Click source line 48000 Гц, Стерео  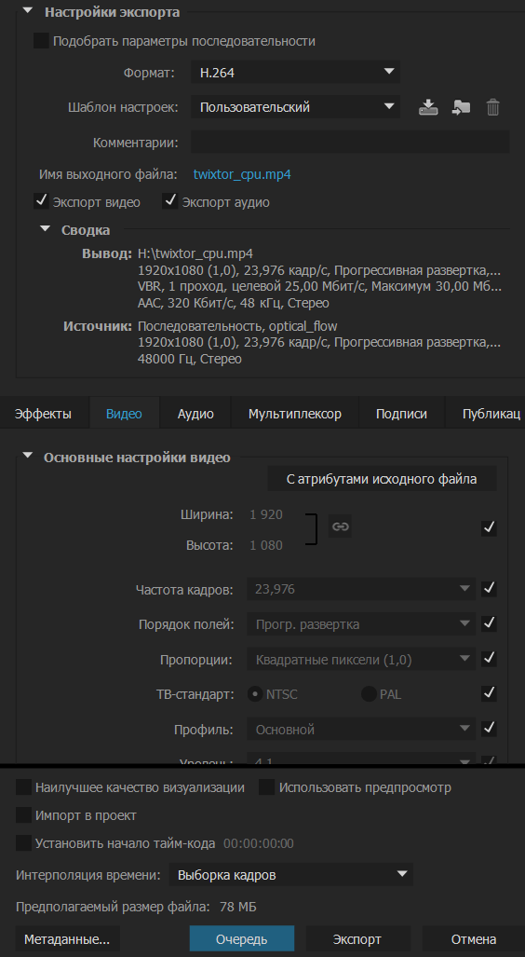click(x=190, y=359)
